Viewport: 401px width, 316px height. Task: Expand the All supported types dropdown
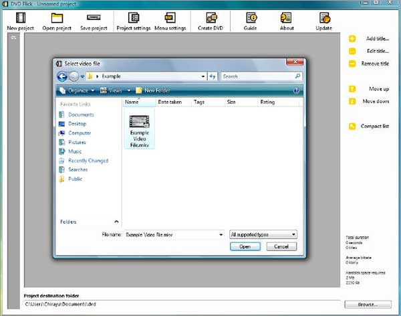tap(293, 234)
